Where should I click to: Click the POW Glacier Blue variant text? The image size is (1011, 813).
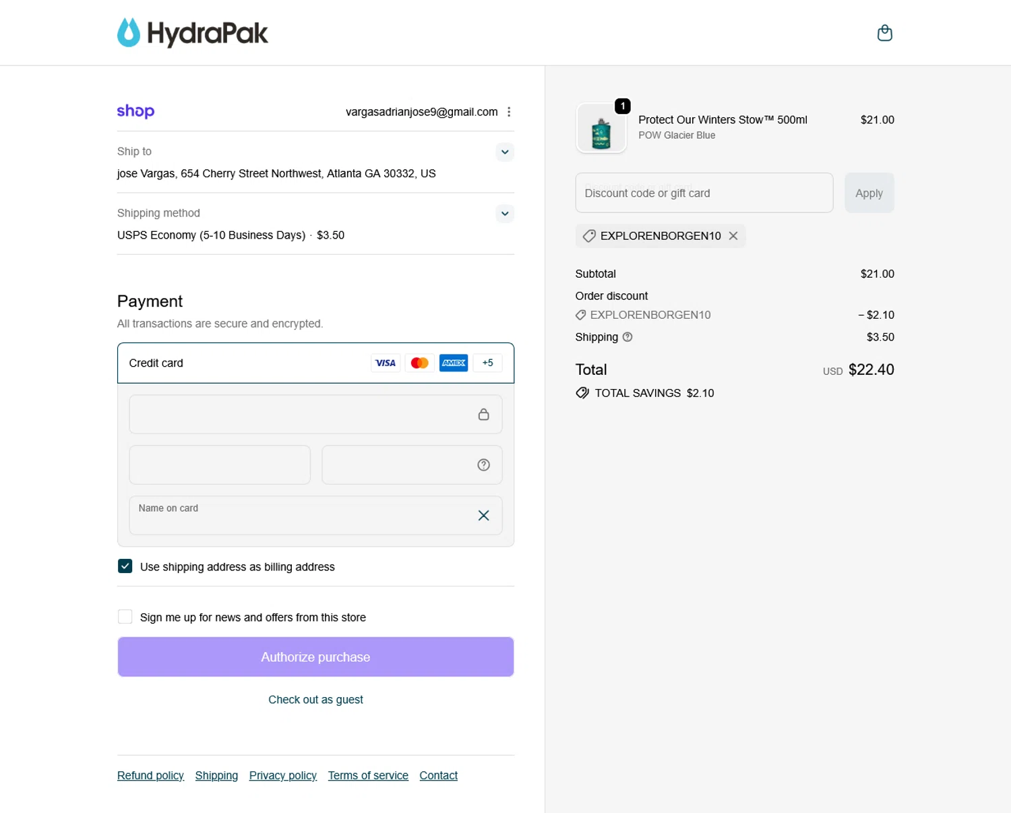[x=677, y=135]
